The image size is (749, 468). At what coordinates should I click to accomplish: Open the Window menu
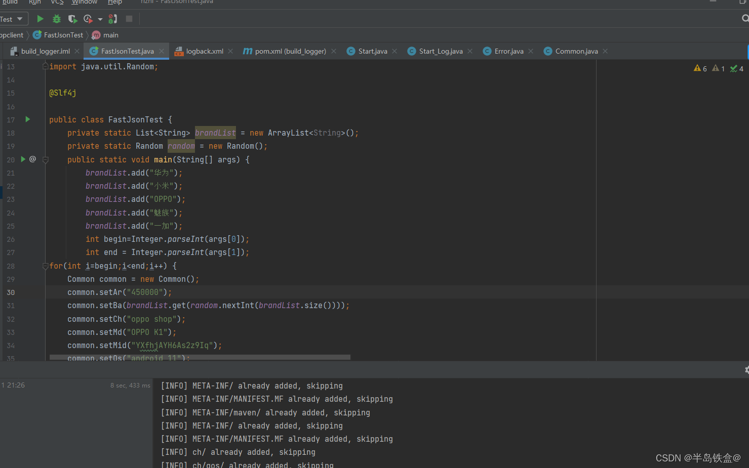tap(85, 2)
